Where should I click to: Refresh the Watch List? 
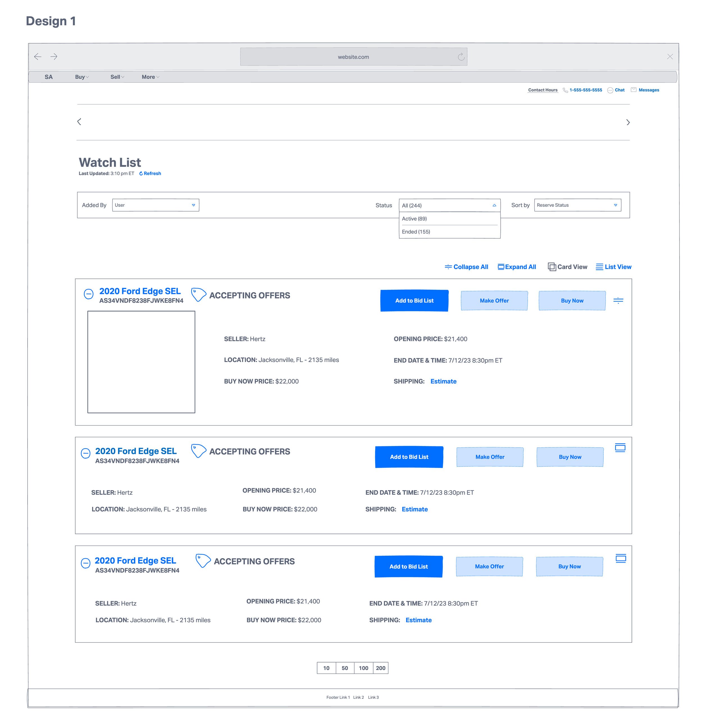coord(150,174)
